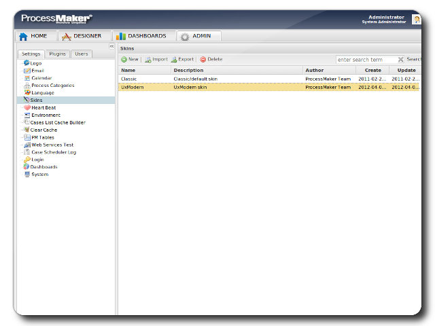The width and height of the screenshot is (435, 326).
Task: Click the Calendar icon in sidebar
Action: [x=27, y=78]
